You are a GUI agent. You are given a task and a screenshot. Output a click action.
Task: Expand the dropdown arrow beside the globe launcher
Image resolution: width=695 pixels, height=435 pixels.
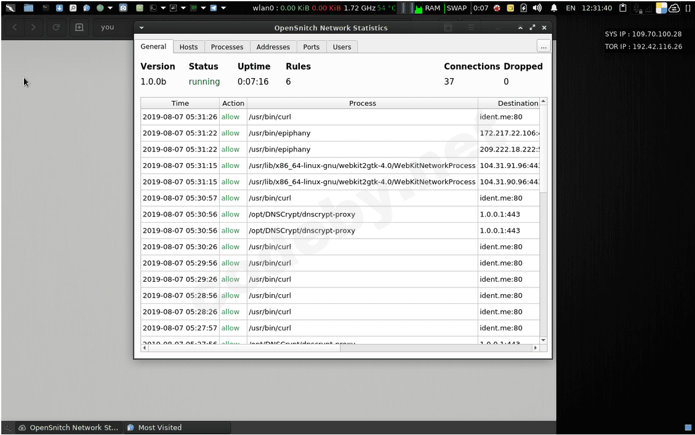(x=110, y=8)
